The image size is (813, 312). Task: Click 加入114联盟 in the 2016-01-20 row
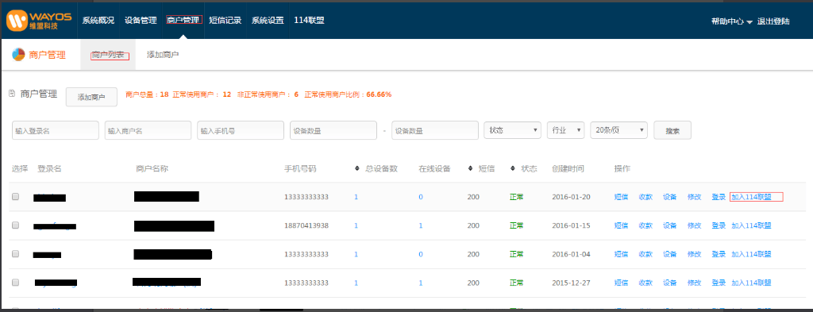(751, 197)
